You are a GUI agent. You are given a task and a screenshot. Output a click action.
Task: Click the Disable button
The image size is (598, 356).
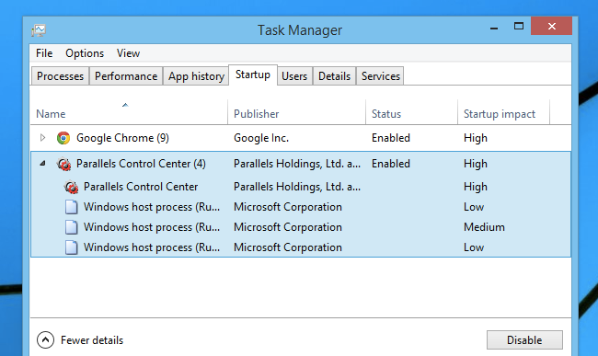pos(524,340)
